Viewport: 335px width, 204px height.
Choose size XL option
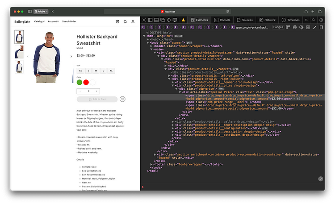(111, 71)
